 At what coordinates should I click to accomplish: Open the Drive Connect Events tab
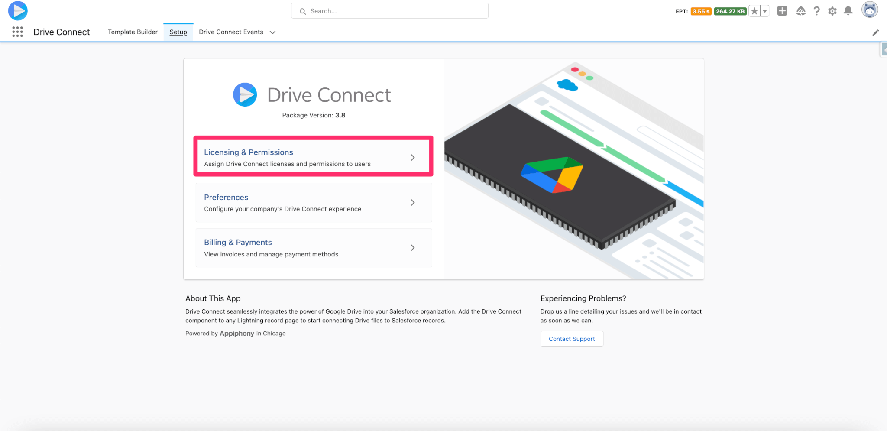(x=231, y=32)
